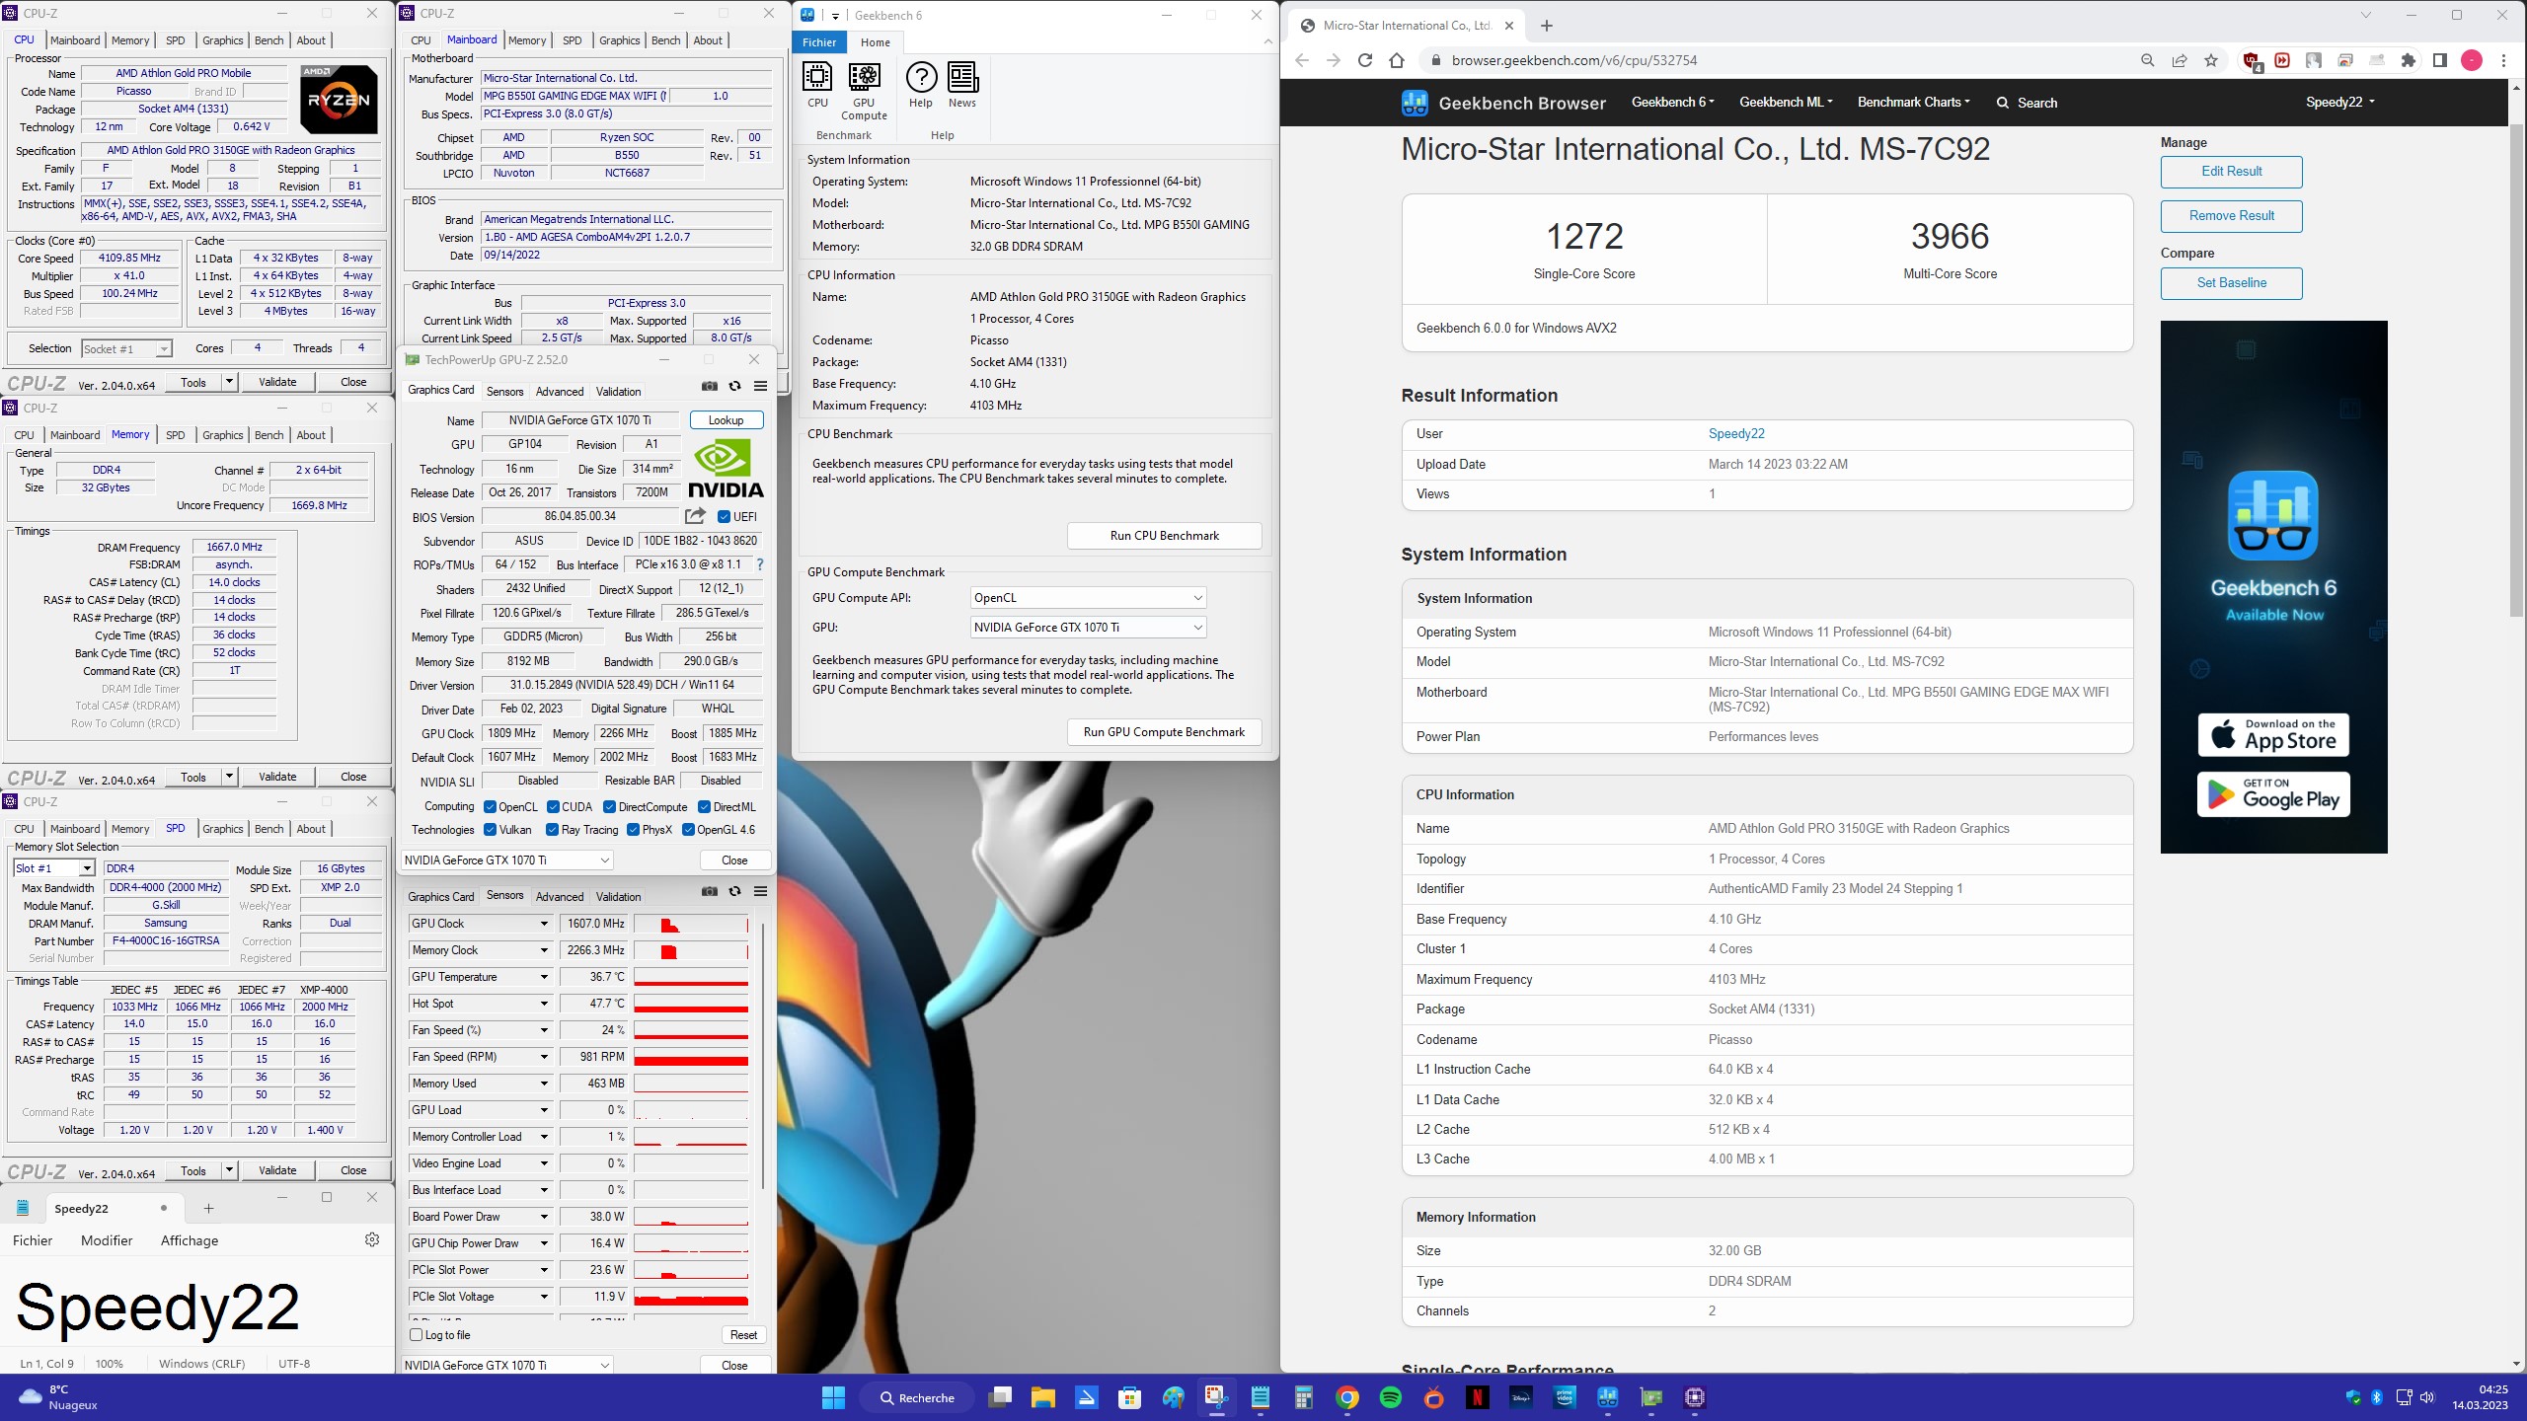Open Slot #1 dropdown in CPU-Z SPD tab
This screenshot has height=1421, width=2527.
tap(54, 867)
